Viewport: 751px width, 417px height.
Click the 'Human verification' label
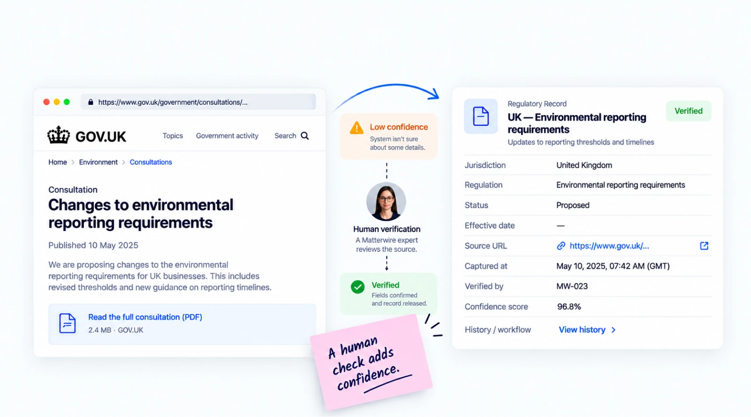[387, 229]
